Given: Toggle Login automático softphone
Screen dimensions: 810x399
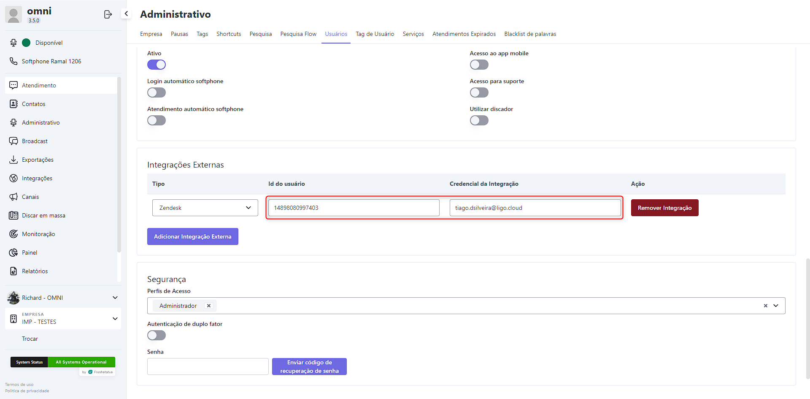Looking at the screenshot, I should (157, 92).
